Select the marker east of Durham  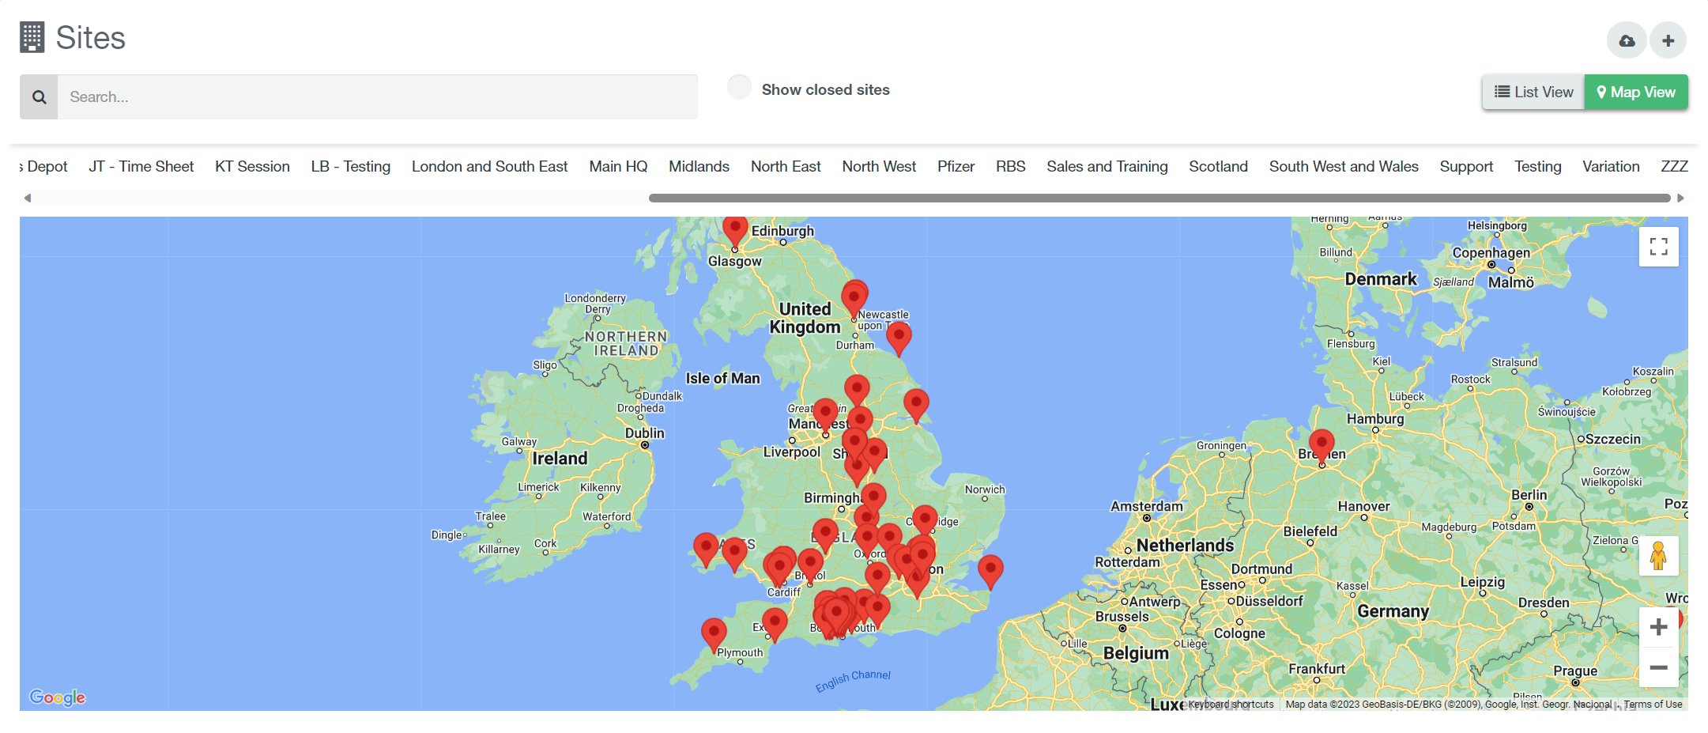[x=899, y=338]
